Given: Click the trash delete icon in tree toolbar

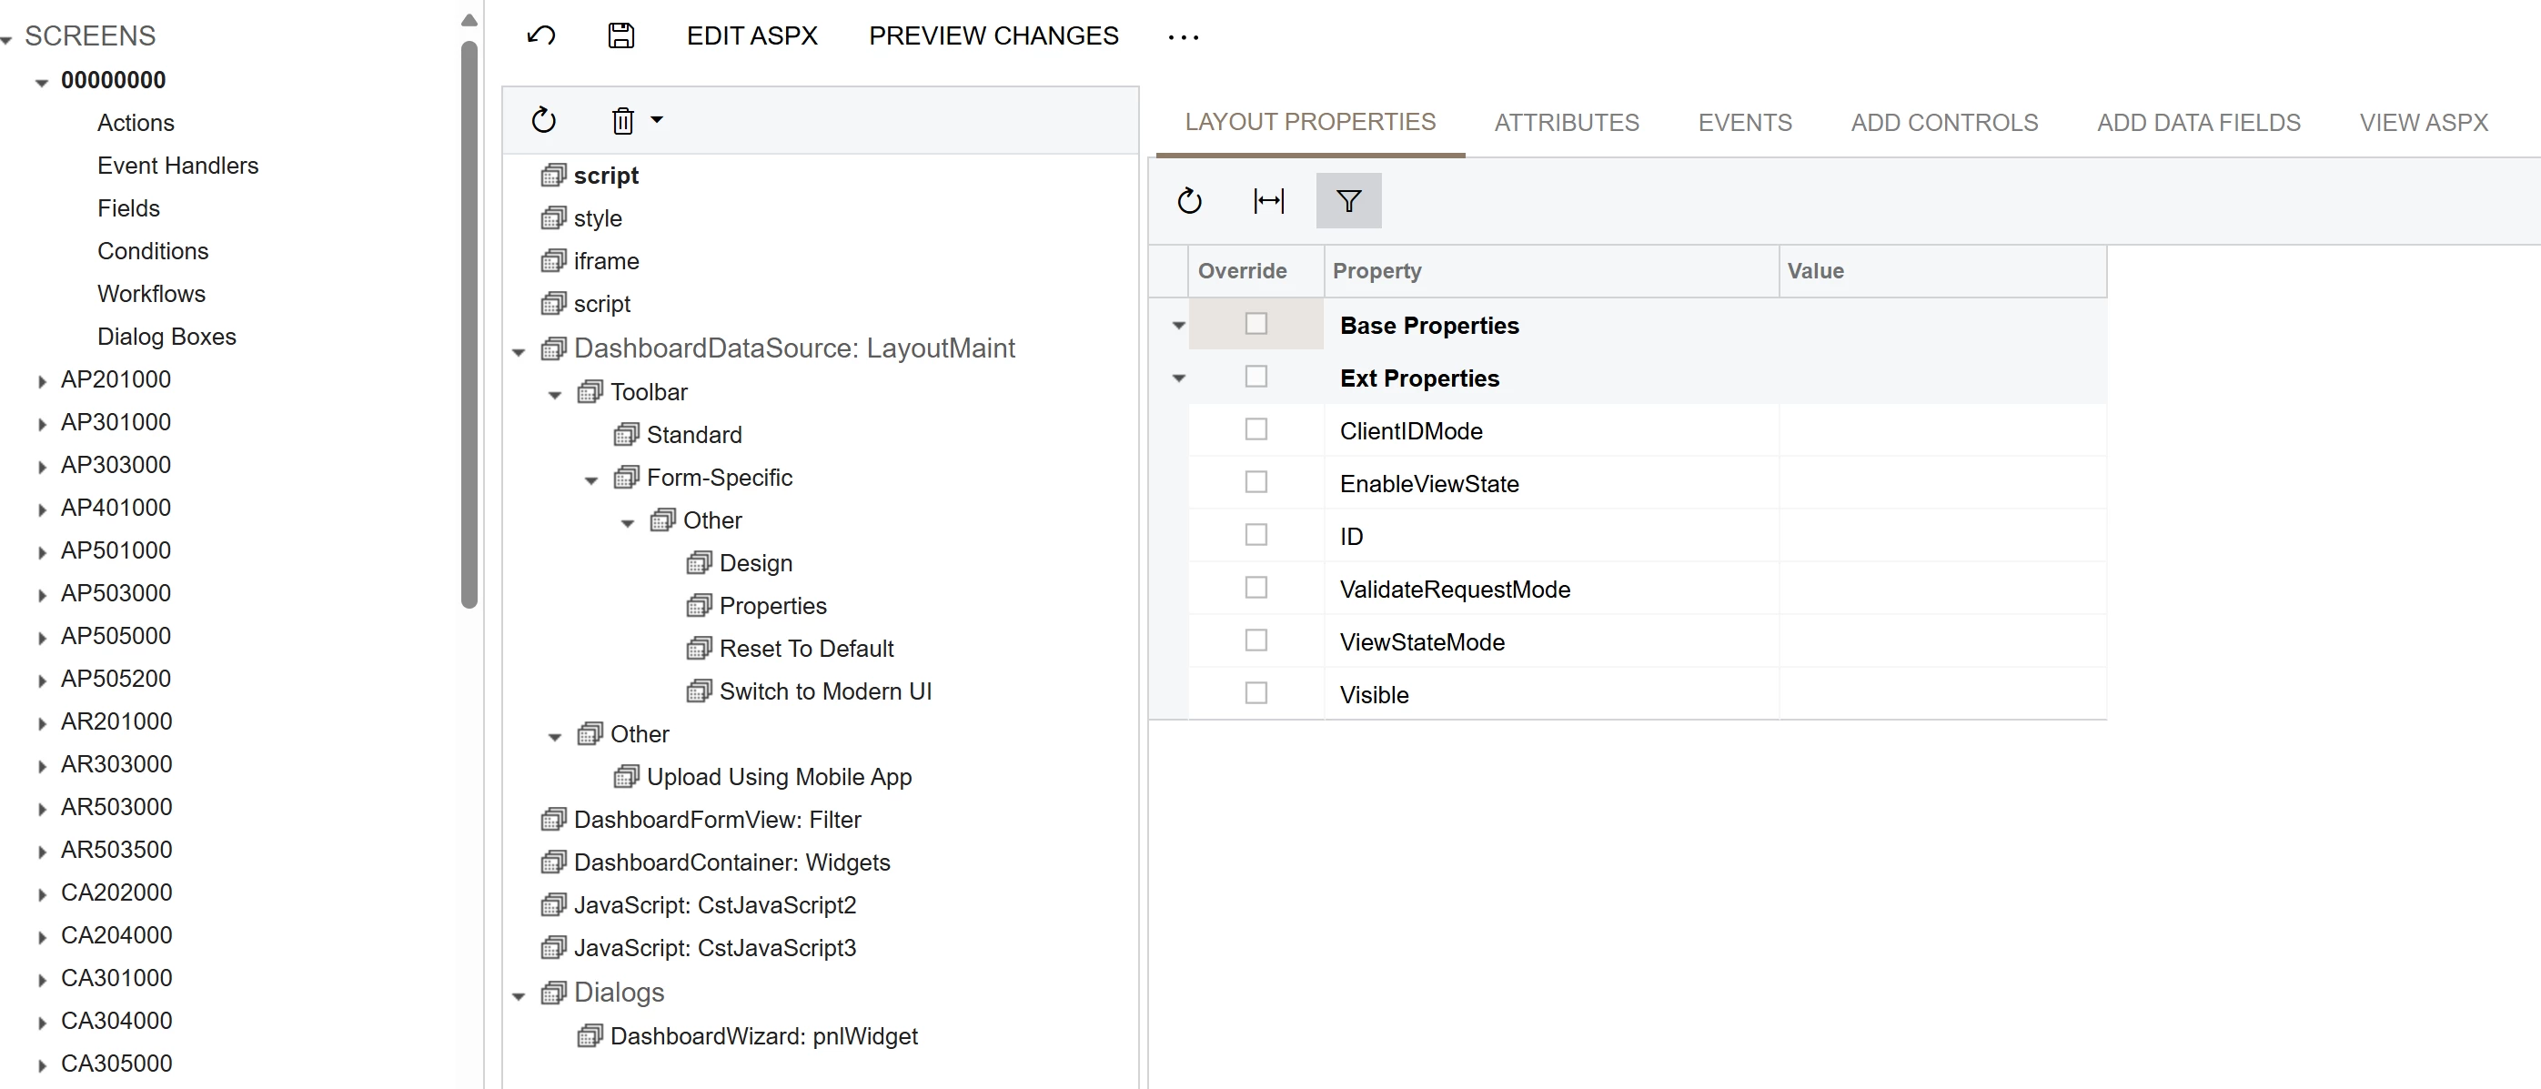Looking at the screenshot, I should [622, 120].
